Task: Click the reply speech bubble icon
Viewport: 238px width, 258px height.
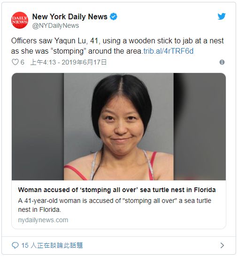Action: coord(15,245)
